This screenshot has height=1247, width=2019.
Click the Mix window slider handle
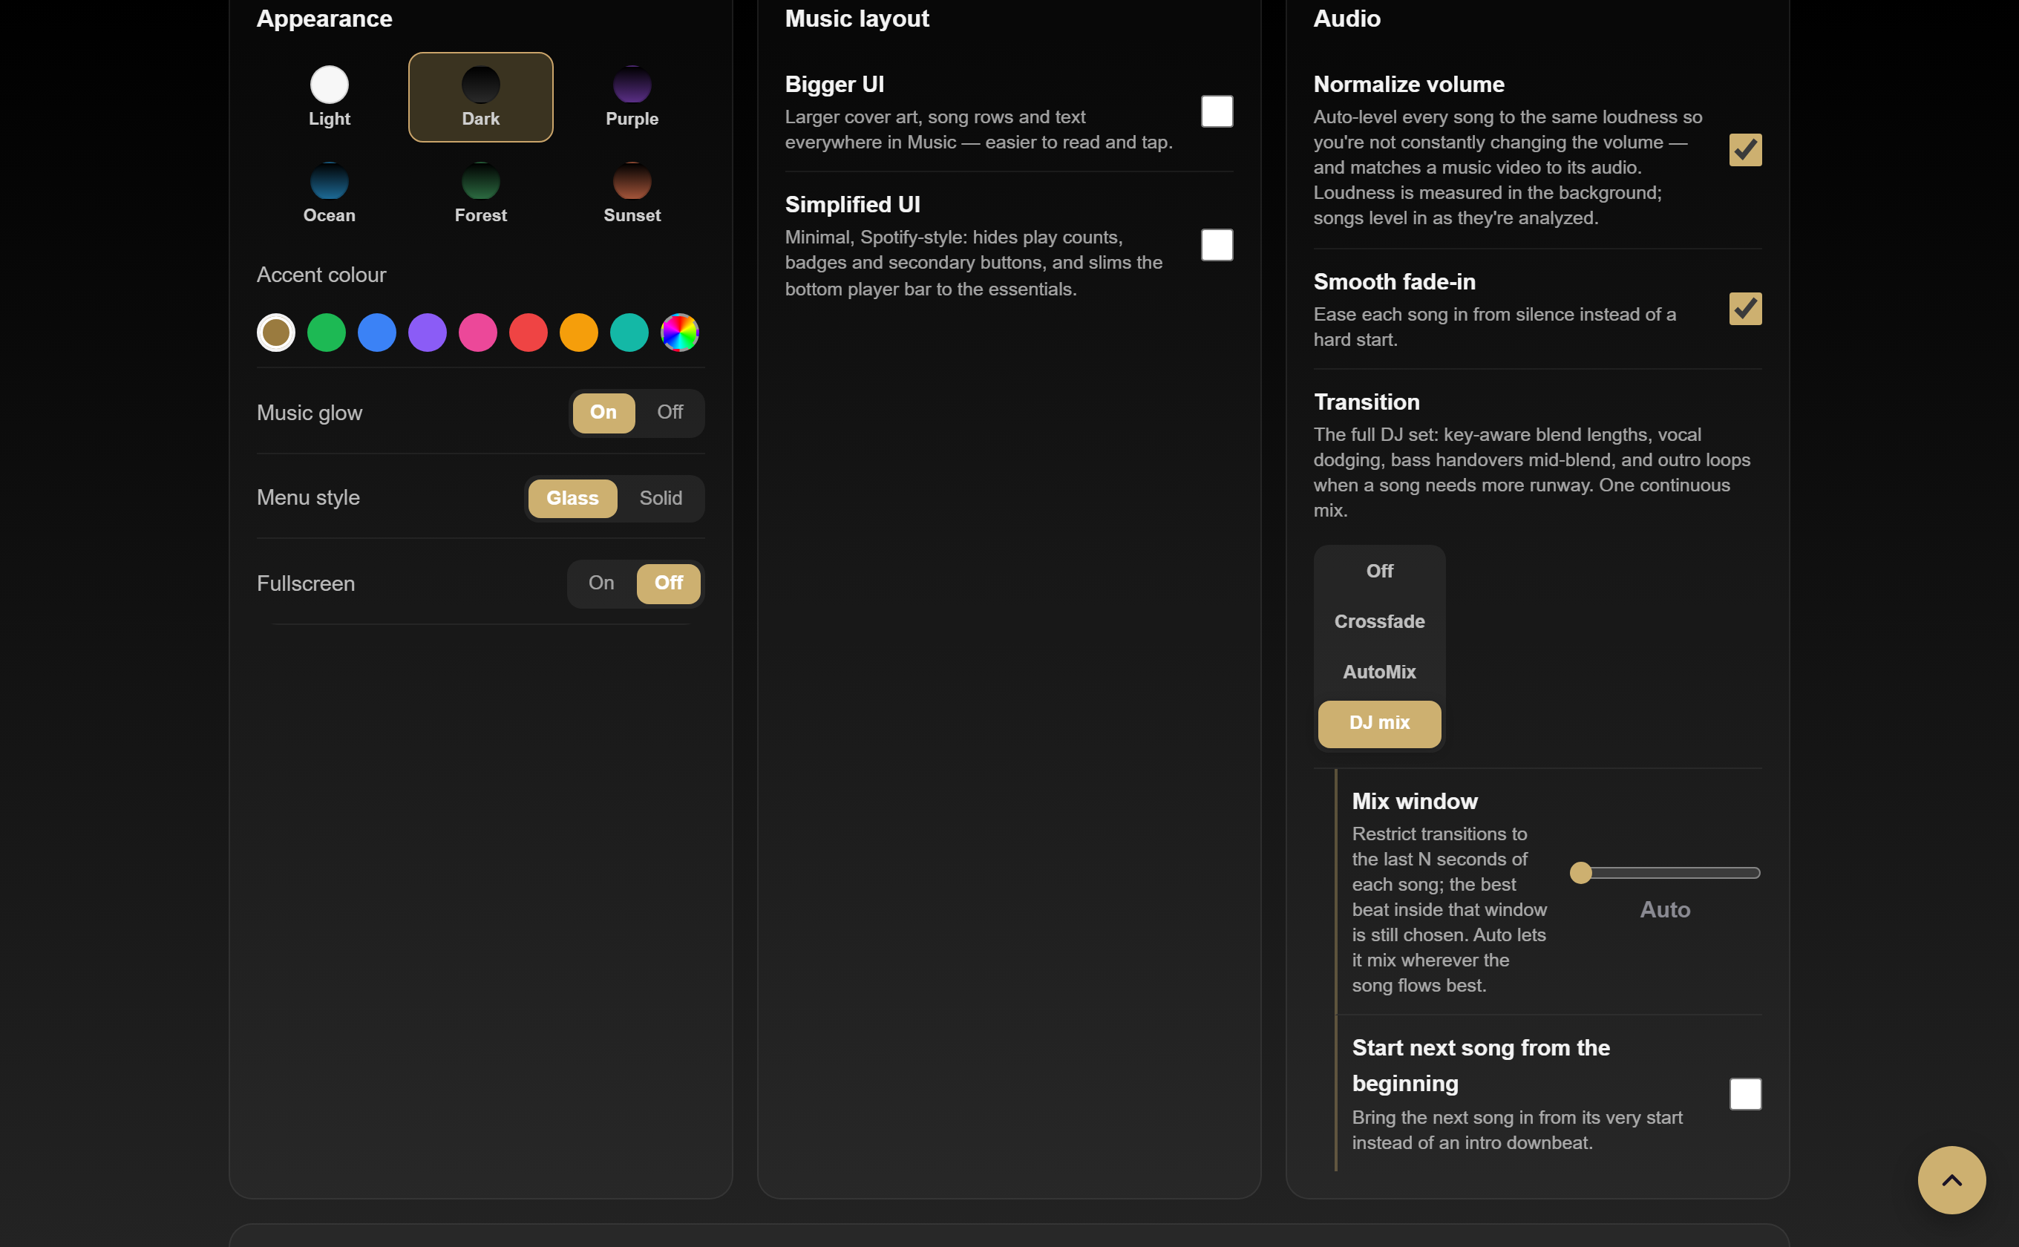click(1581, 873)
